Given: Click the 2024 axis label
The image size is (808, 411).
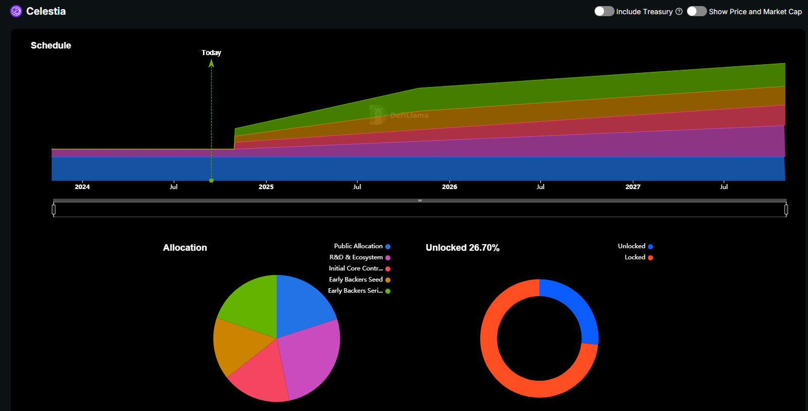Looking at the screenshot, I should 82,187.
